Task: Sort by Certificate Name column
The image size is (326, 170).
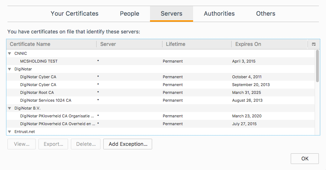Action: point(52,44)
